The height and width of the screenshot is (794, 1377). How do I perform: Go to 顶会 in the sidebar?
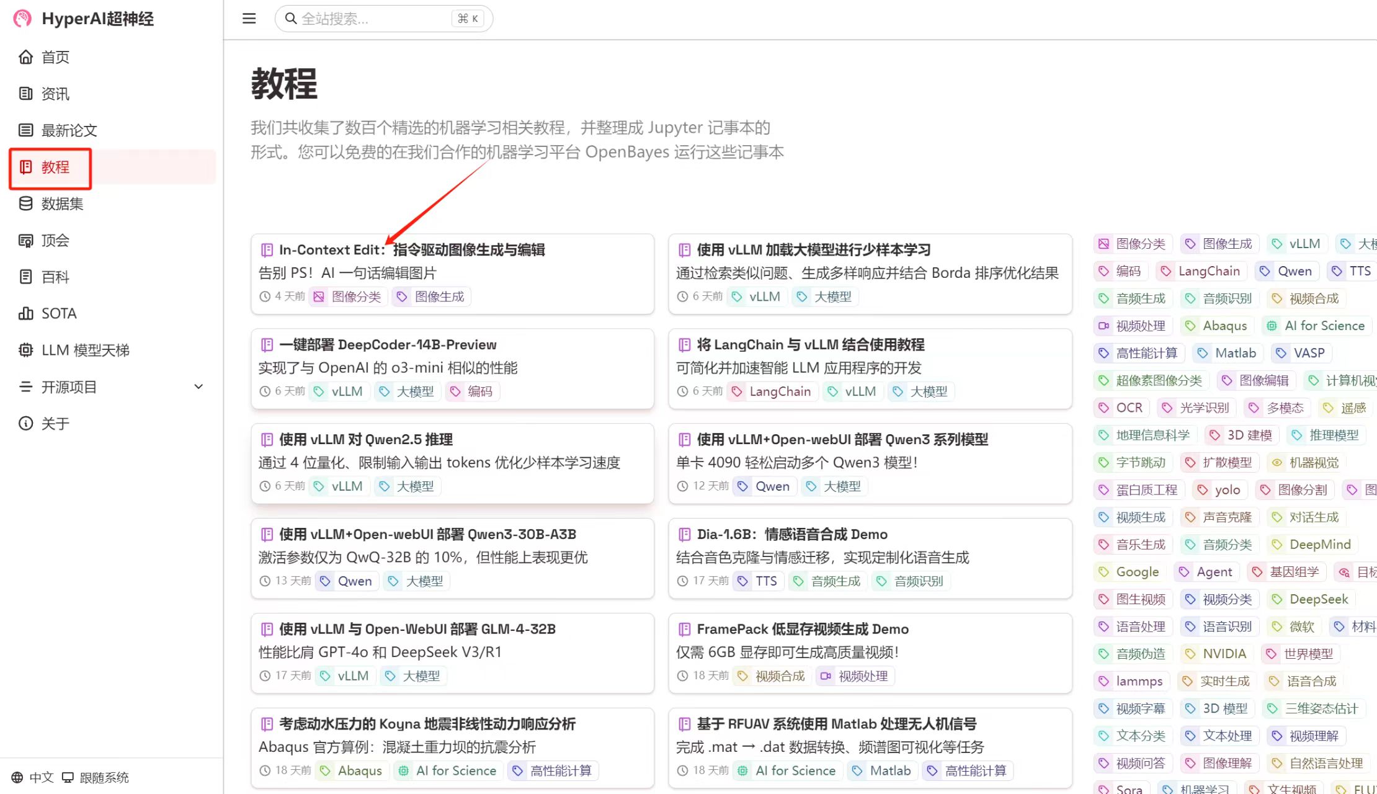(55, 240)
